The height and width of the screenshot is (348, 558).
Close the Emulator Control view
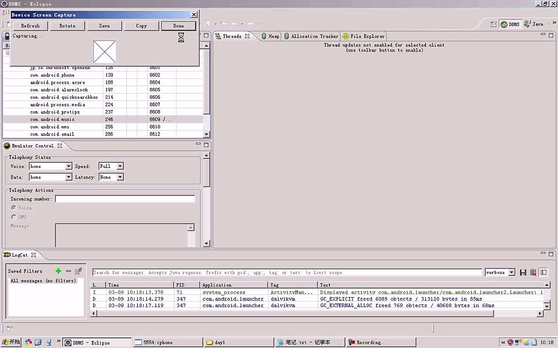pyautogui.click(x=60, y=145)
